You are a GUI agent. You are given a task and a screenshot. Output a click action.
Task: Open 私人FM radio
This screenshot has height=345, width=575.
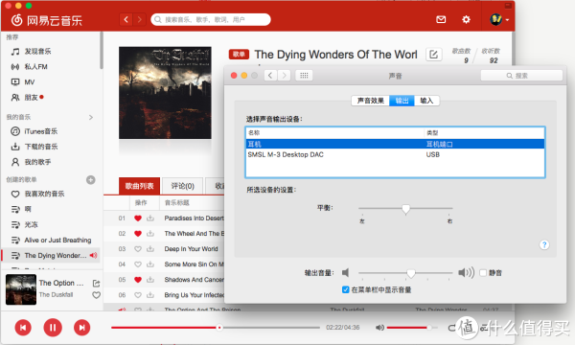pos(35,67)
